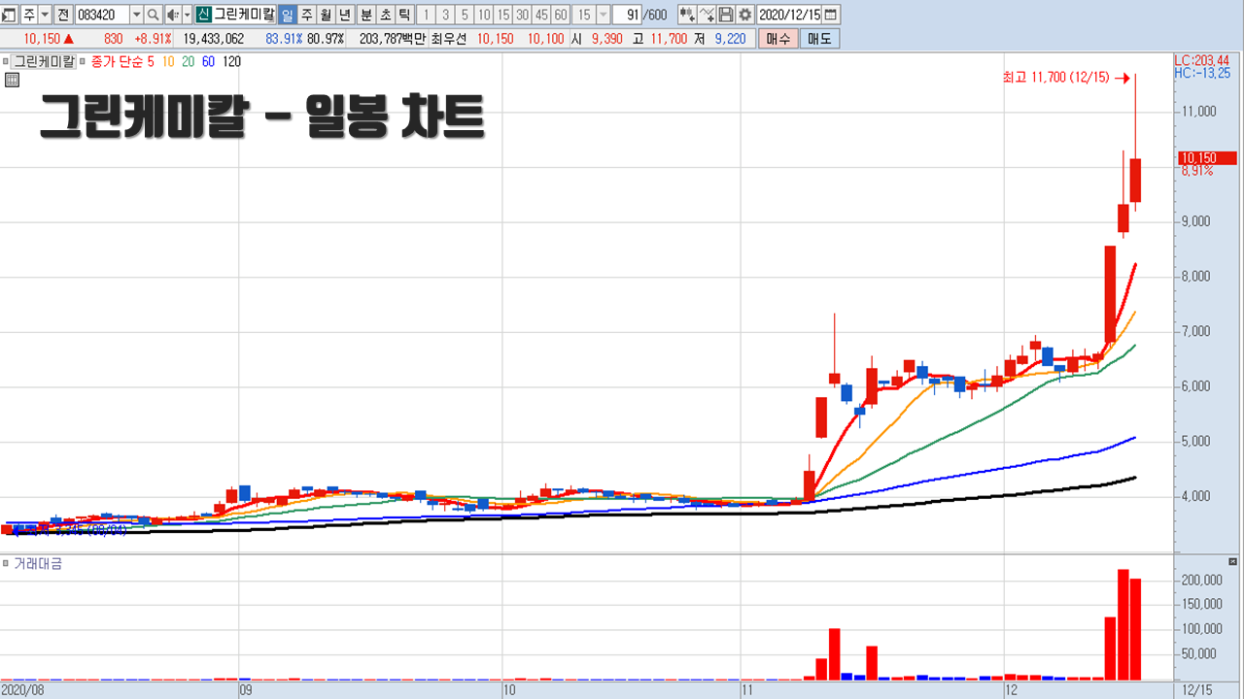This screenshot has height=699, width=1244.
Task: Click the black 120 moving average legend
Action: tap(232, 61)
